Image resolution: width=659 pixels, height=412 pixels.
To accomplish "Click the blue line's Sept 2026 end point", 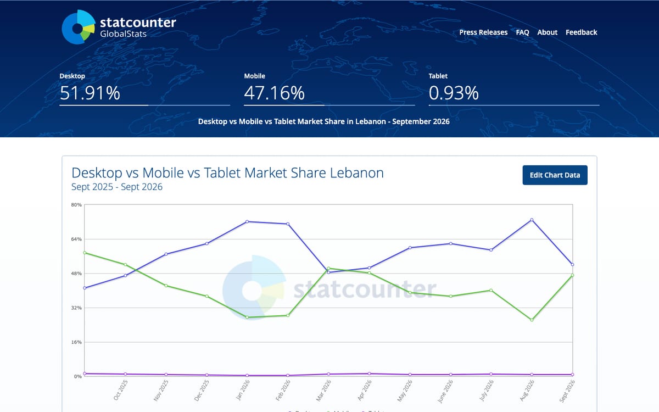I will click(x=572, y=265).
